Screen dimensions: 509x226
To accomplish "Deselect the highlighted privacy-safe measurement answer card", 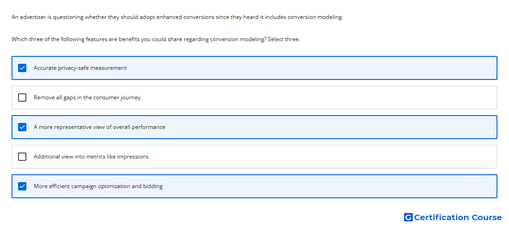I will tap(254, 68).
